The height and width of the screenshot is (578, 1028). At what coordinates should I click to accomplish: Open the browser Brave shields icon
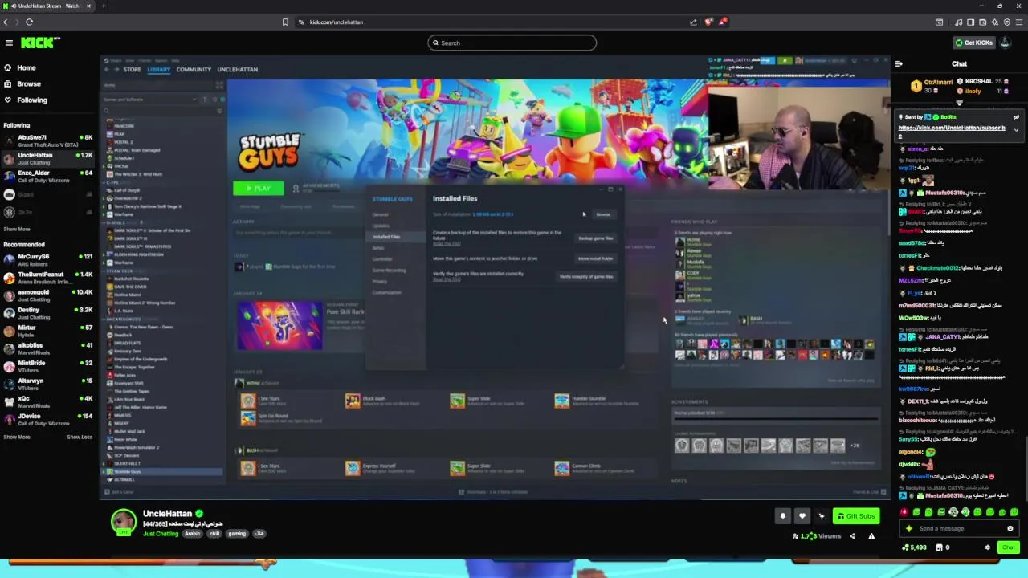point(708,22)
